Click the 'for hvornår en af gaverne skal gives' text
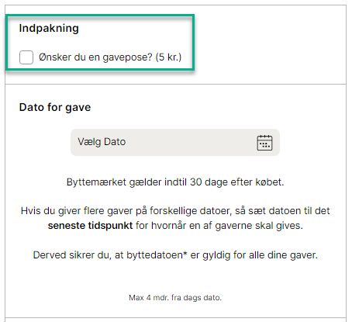Image resolution: width=352 pixels, height=322 pixels. (219, 226)
